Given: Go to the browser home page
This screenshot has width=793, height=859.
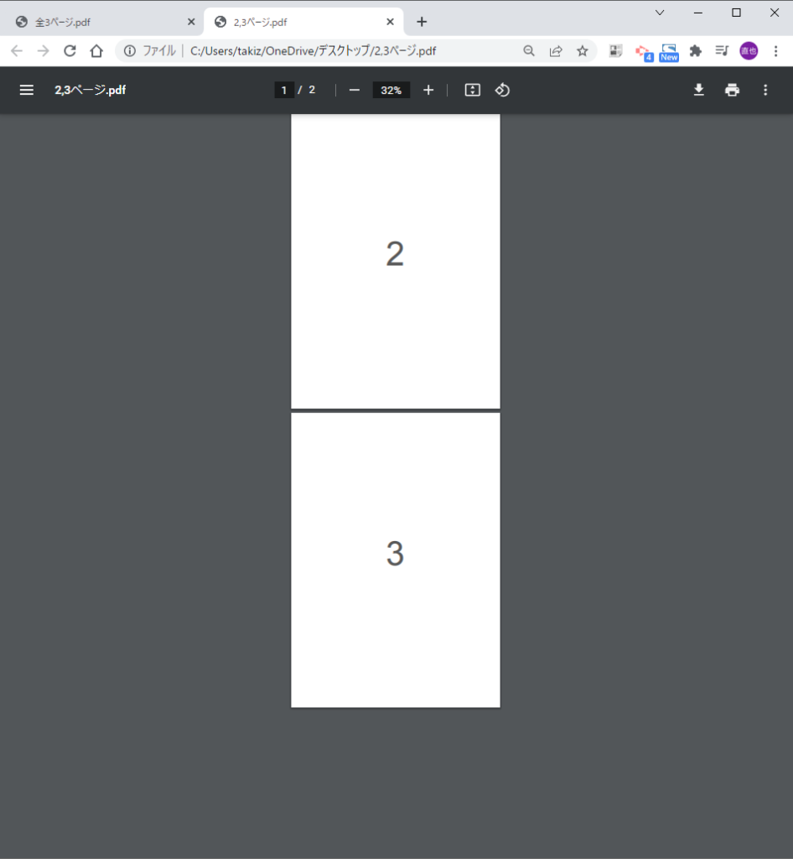Looking at the screenshot, I should click(x=96, y=51).
